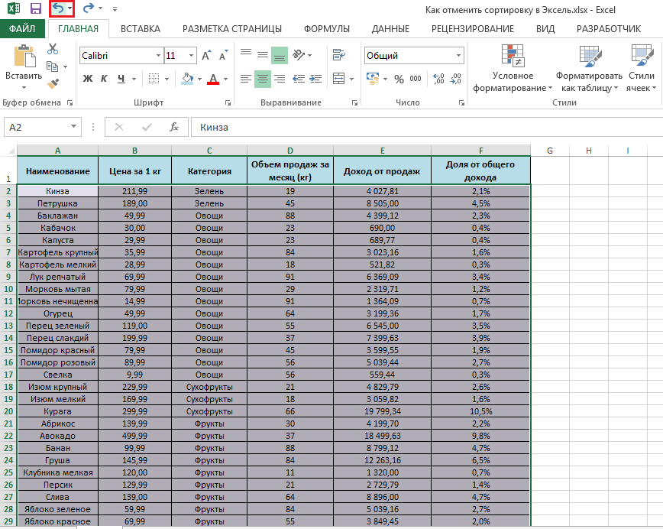Viewport: 663px width, 529px height.
Task: Open the Calibri font name dropdown
Action: pos(158,56)
